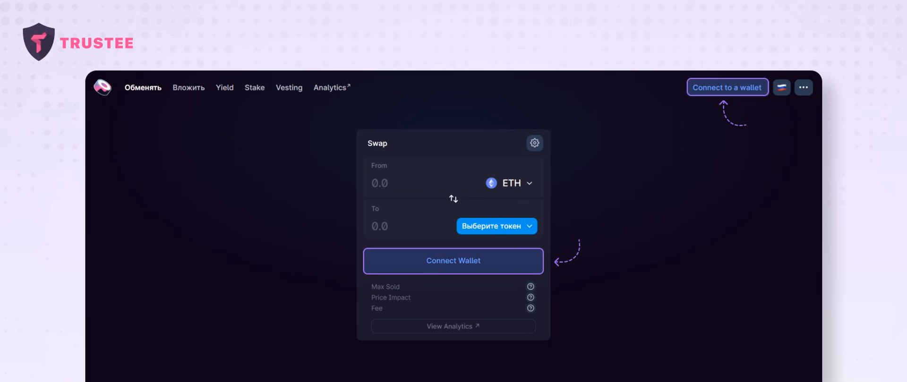The width and height of the screenshot is (907, 382).
Task: Open the Analytics external link
Action: coord(332,88)
